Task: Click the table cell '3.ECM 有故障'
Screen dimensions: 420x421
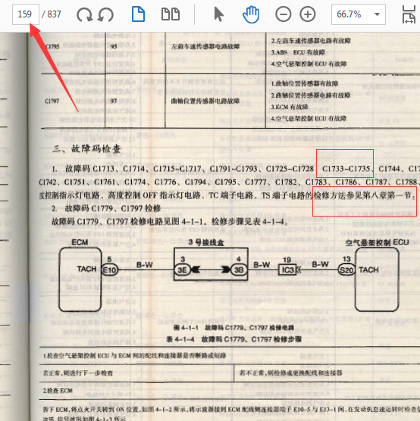Action: (x=290, y=107)
